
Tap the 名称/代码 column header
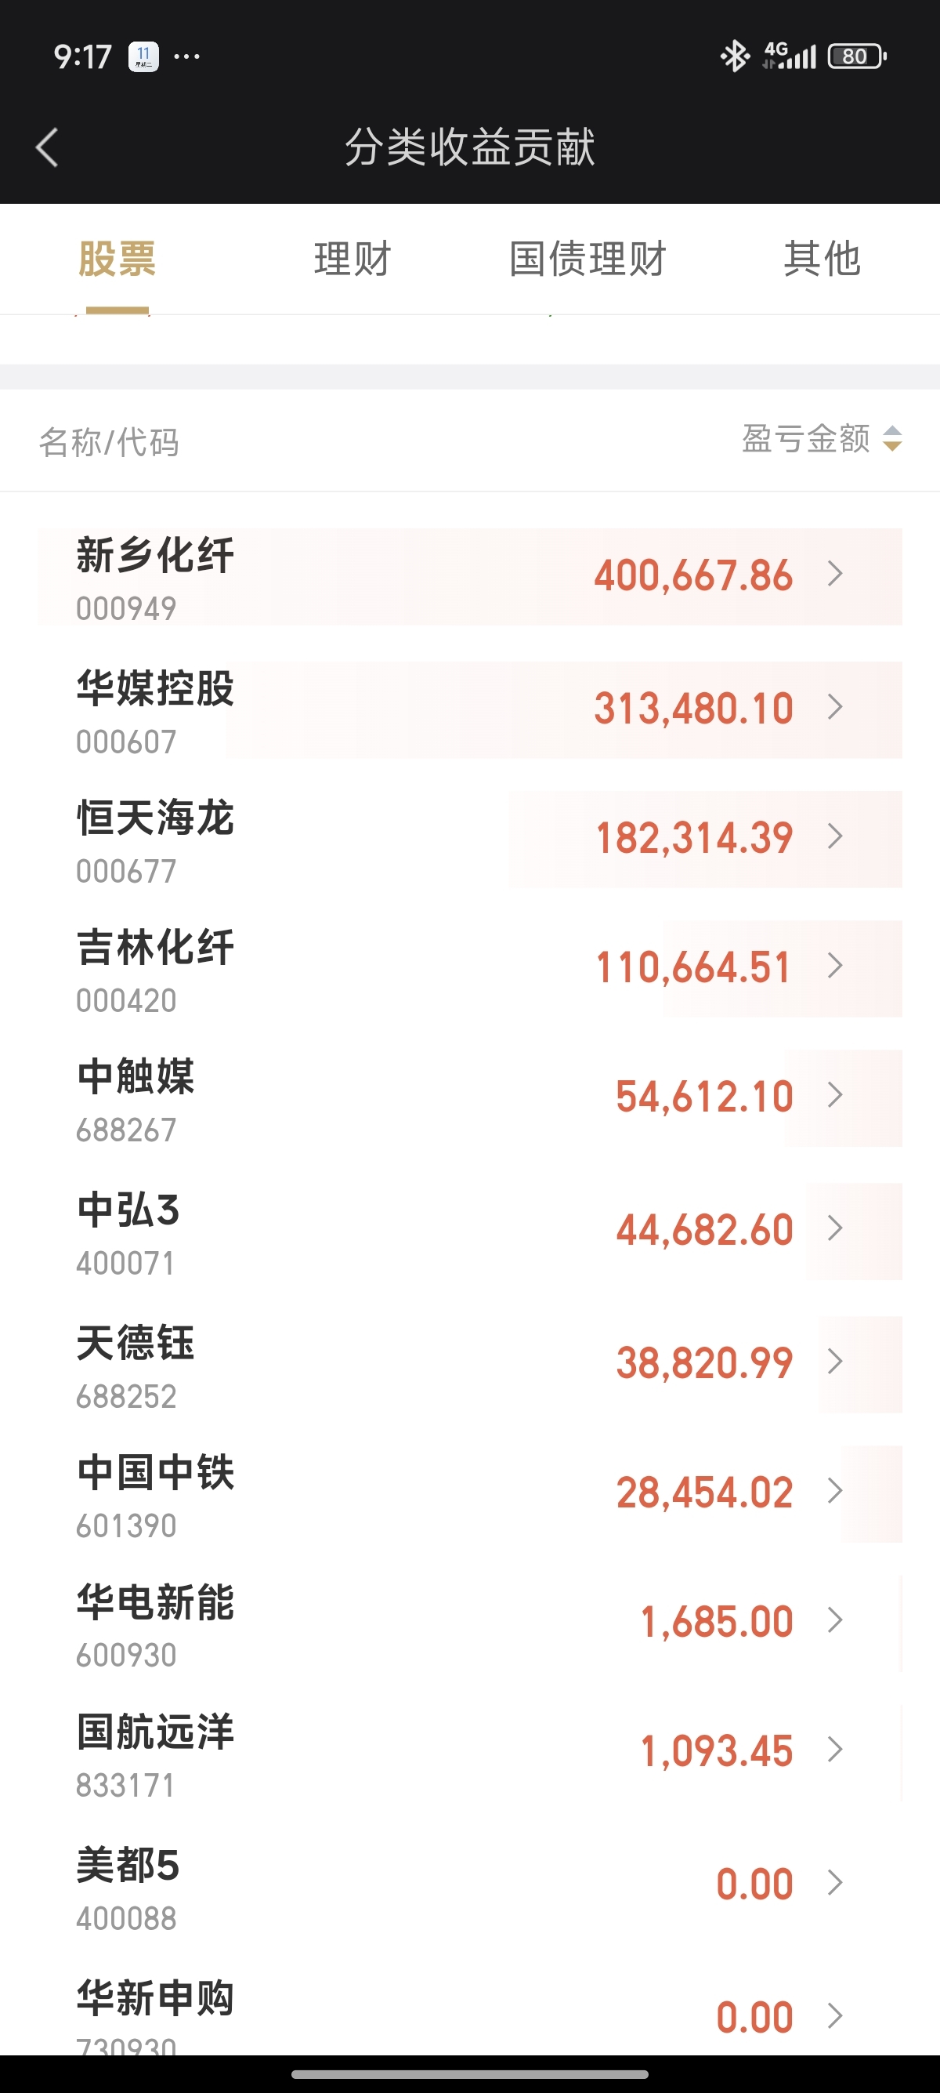109,443
